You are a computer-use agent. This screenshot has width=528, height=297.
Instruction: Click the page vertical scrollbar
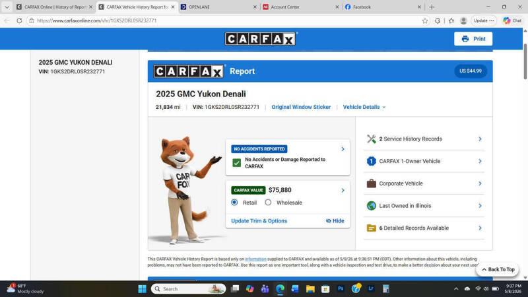point(525,61)
